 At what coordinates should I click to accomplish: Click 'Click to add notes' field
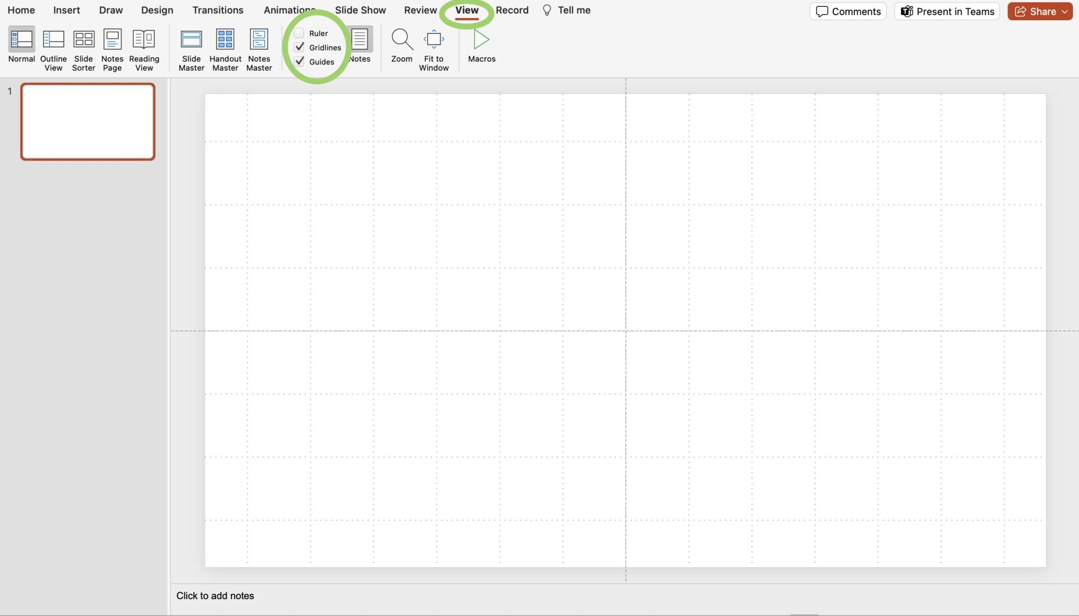215,596
